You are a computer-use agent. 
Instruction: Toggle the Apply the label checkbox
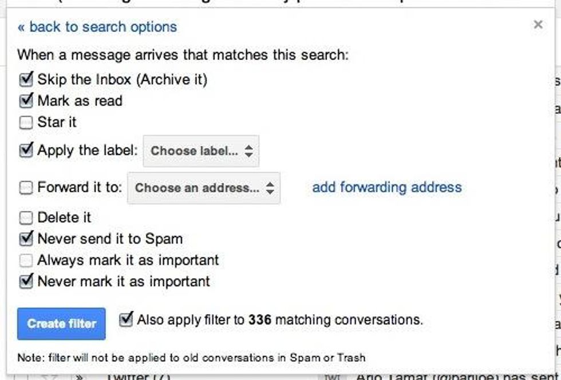click(26, 151)
